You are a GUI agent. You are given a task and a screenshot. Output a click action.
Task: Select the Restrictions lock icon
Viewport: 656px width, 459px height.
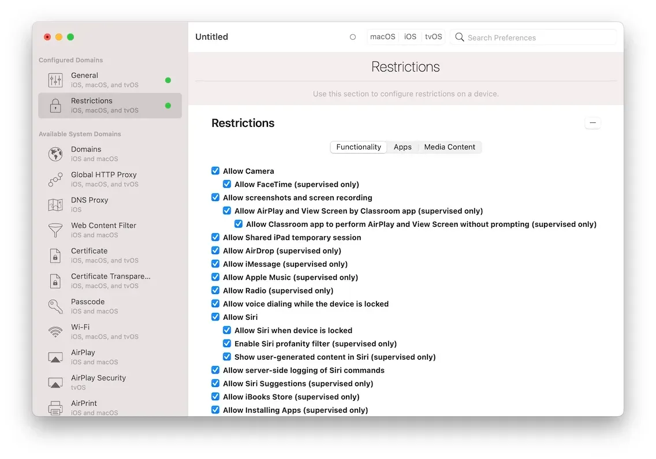pos(55,105)
